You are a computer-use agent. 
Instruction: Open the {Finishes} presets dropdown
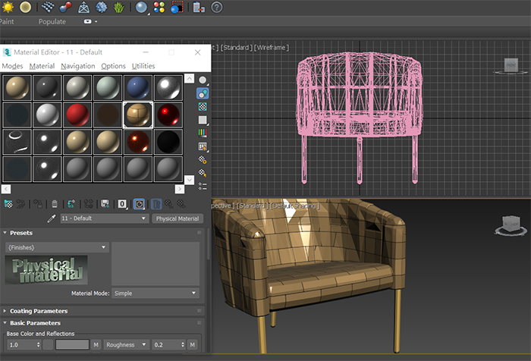coord(57,247)
